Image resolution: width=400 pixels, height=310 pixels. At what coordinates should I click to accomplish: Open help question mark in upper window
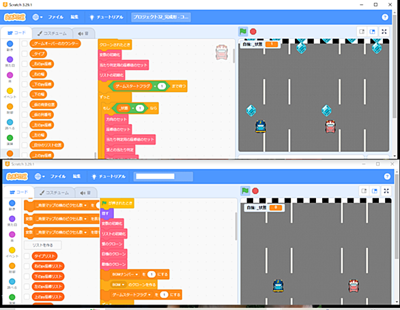[385, 17]
